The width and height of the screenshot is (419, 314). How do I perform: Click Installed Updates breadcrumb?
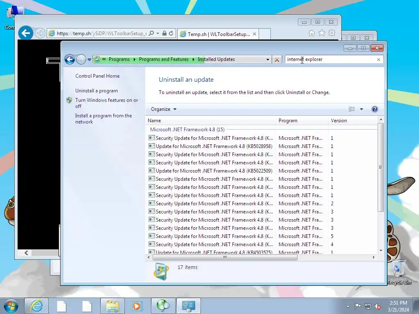tap(216, 59)
